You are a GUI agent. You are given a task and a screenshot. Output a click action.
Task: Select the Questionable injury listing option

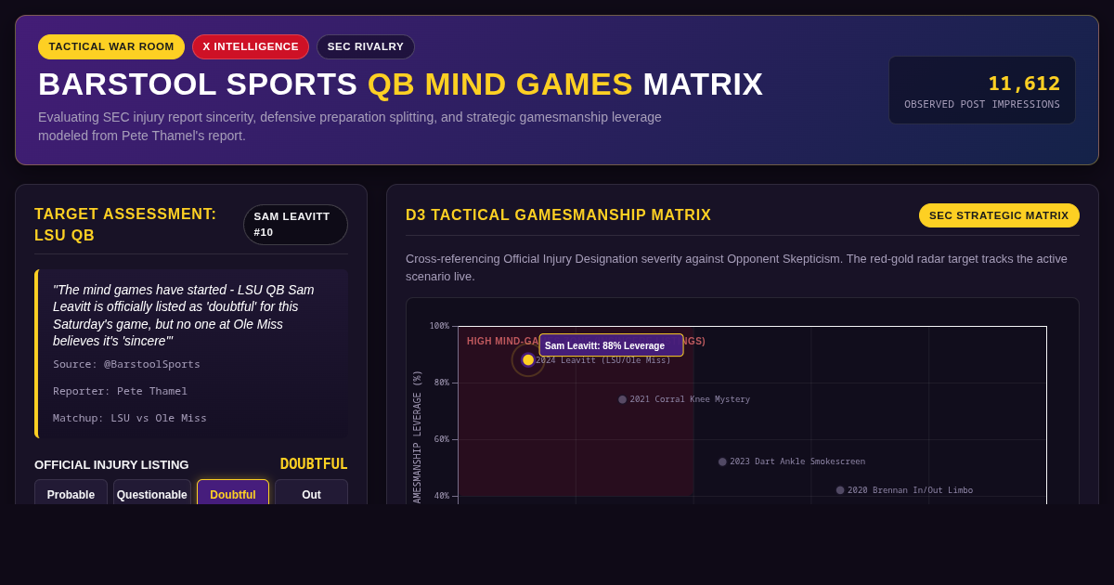click(x=152, y=494)
